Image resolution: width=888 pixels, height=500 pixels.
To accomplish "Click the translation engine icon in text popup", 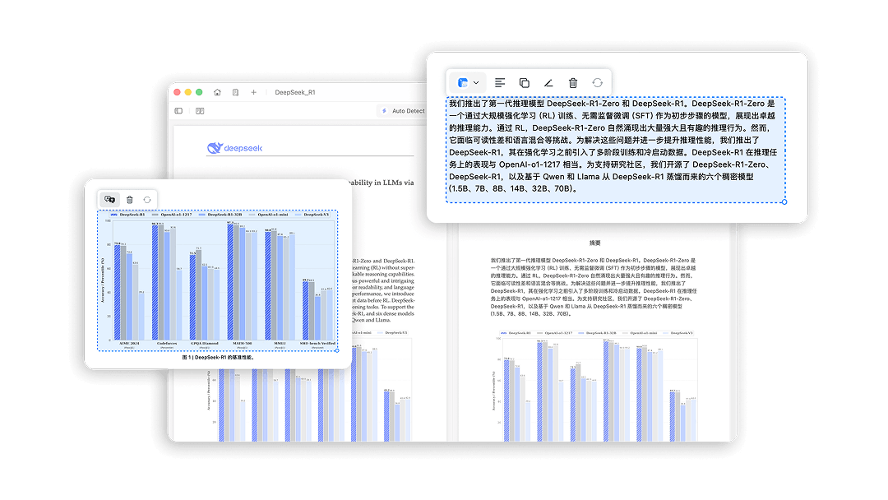I will [463, 83].
